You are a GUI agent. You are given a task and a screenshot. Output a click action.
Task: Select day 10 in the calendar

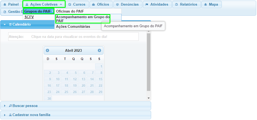56,79
